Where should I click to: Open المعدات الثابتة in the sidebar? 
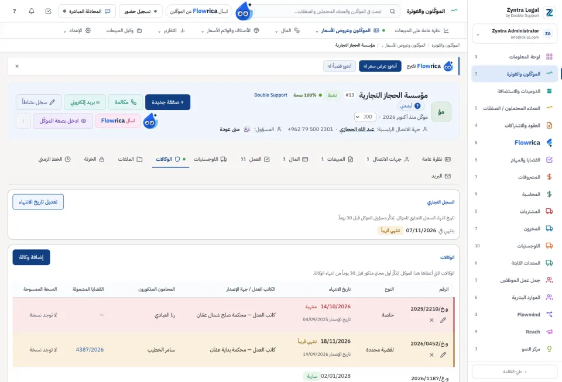click(515, 263)
